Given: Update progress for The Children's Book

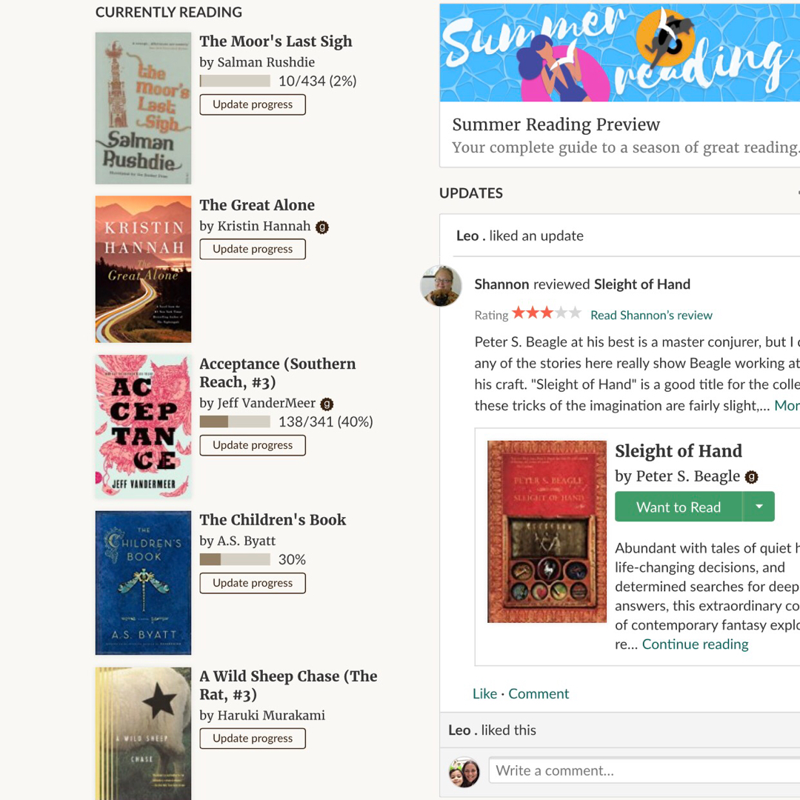Looking at the screenshot, I should point(252,583).
